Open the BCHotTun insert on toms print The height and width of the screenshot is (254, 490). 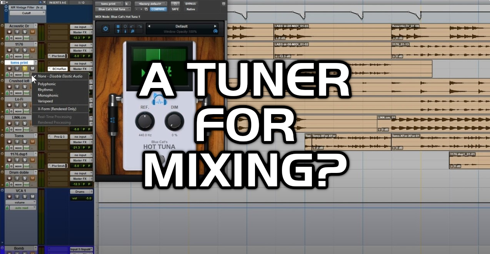click(57, 69)
